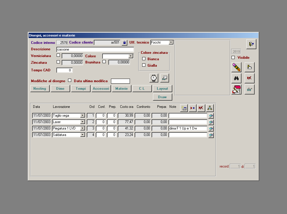This screenshot has height=214, width=287.
Task: Toggle the Zincatura checkbox
Action: (x=58, y=62)
